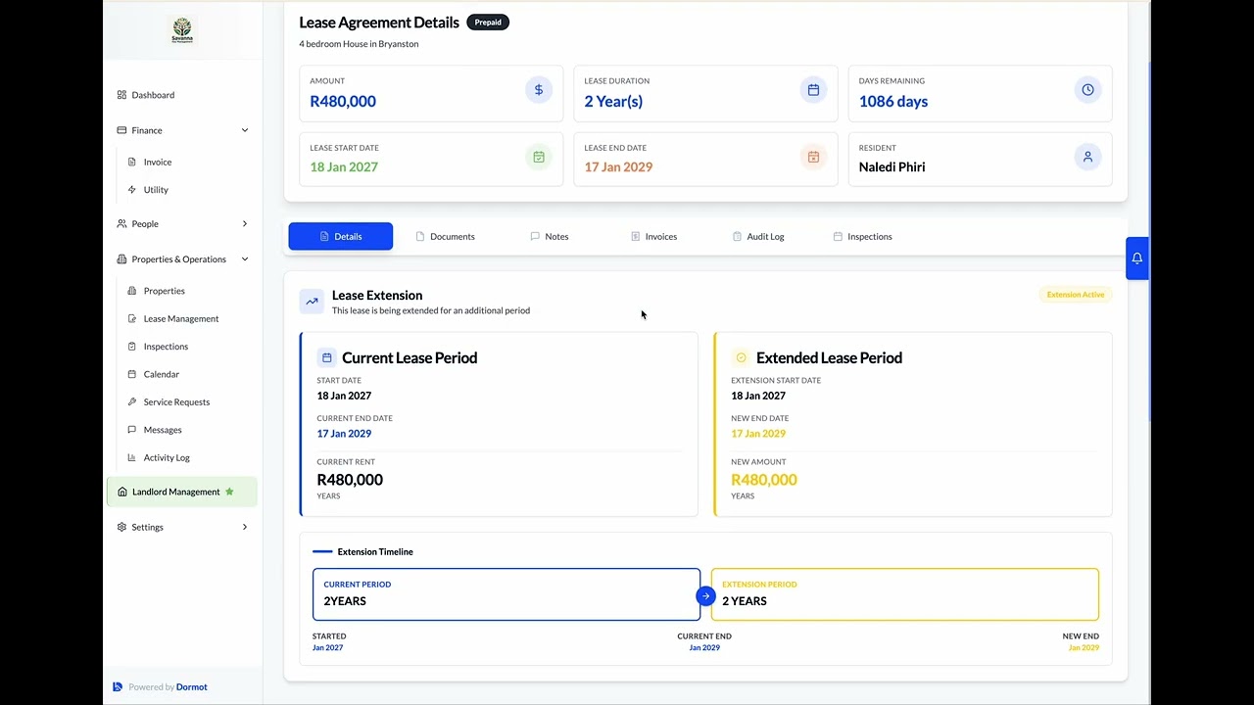The height and width of the screenshot is (705, 1254).
Task: Open the Documents tab
Action: click(446, 236)
